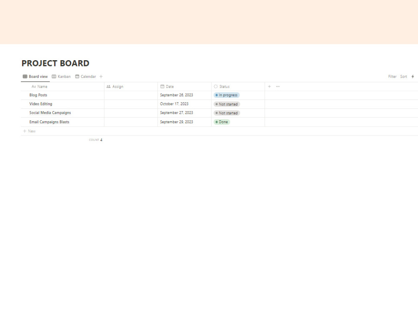Click the PROJECT BOARD title

tap(56, 64)
